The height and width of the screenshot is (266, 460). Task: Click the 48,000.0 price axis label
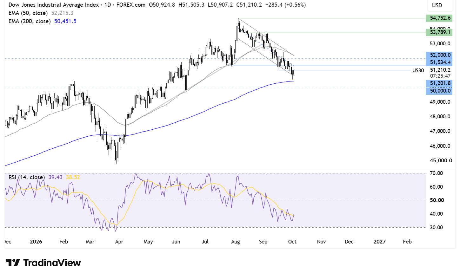pyautogui.click(x=440, y=116)
